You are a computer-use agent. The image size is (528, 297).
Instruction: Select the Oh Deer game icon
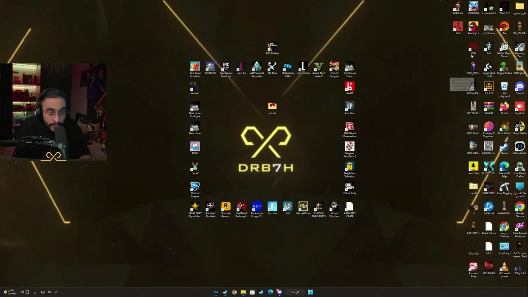pyautogui.click(x=272, y=68)
